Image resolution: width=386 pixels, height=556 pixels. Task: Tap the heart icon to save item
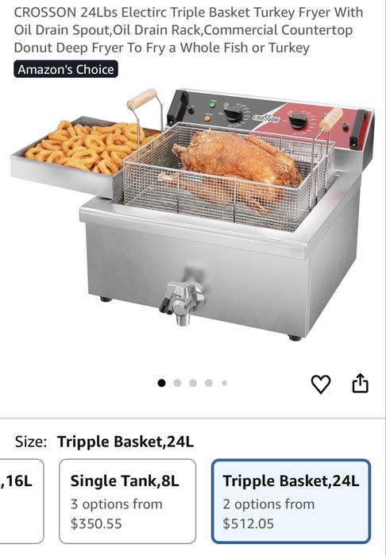[321, 384]
